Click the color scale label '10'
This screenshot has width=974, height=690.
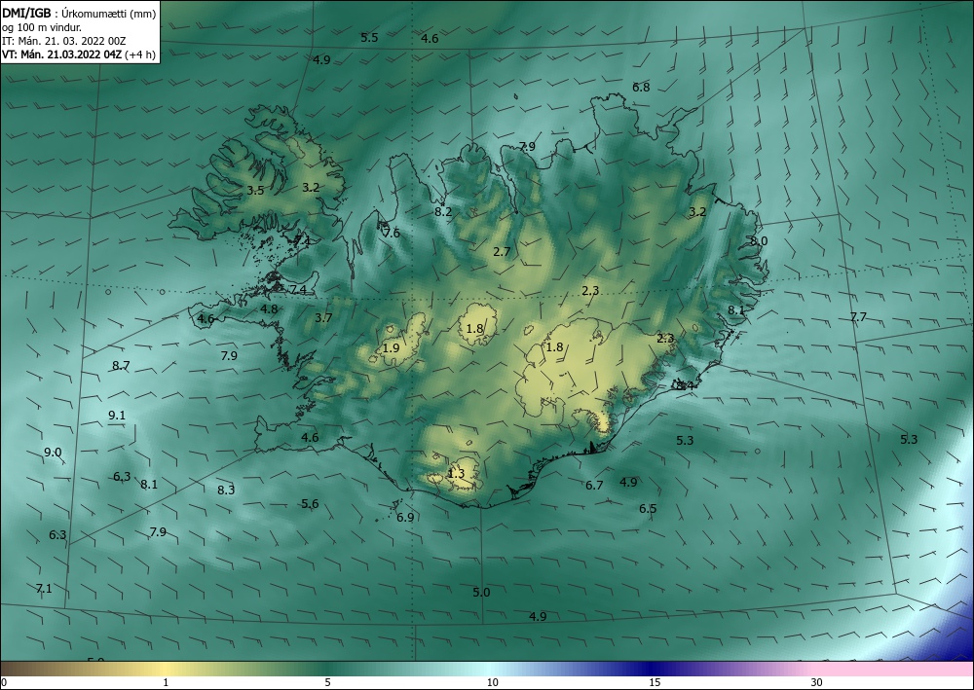[x=492, y=682]
